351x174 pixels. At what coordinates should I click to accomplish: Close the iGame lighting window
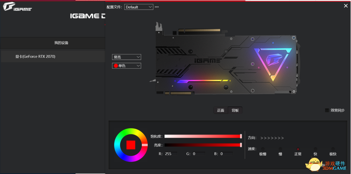click(346, 6)
